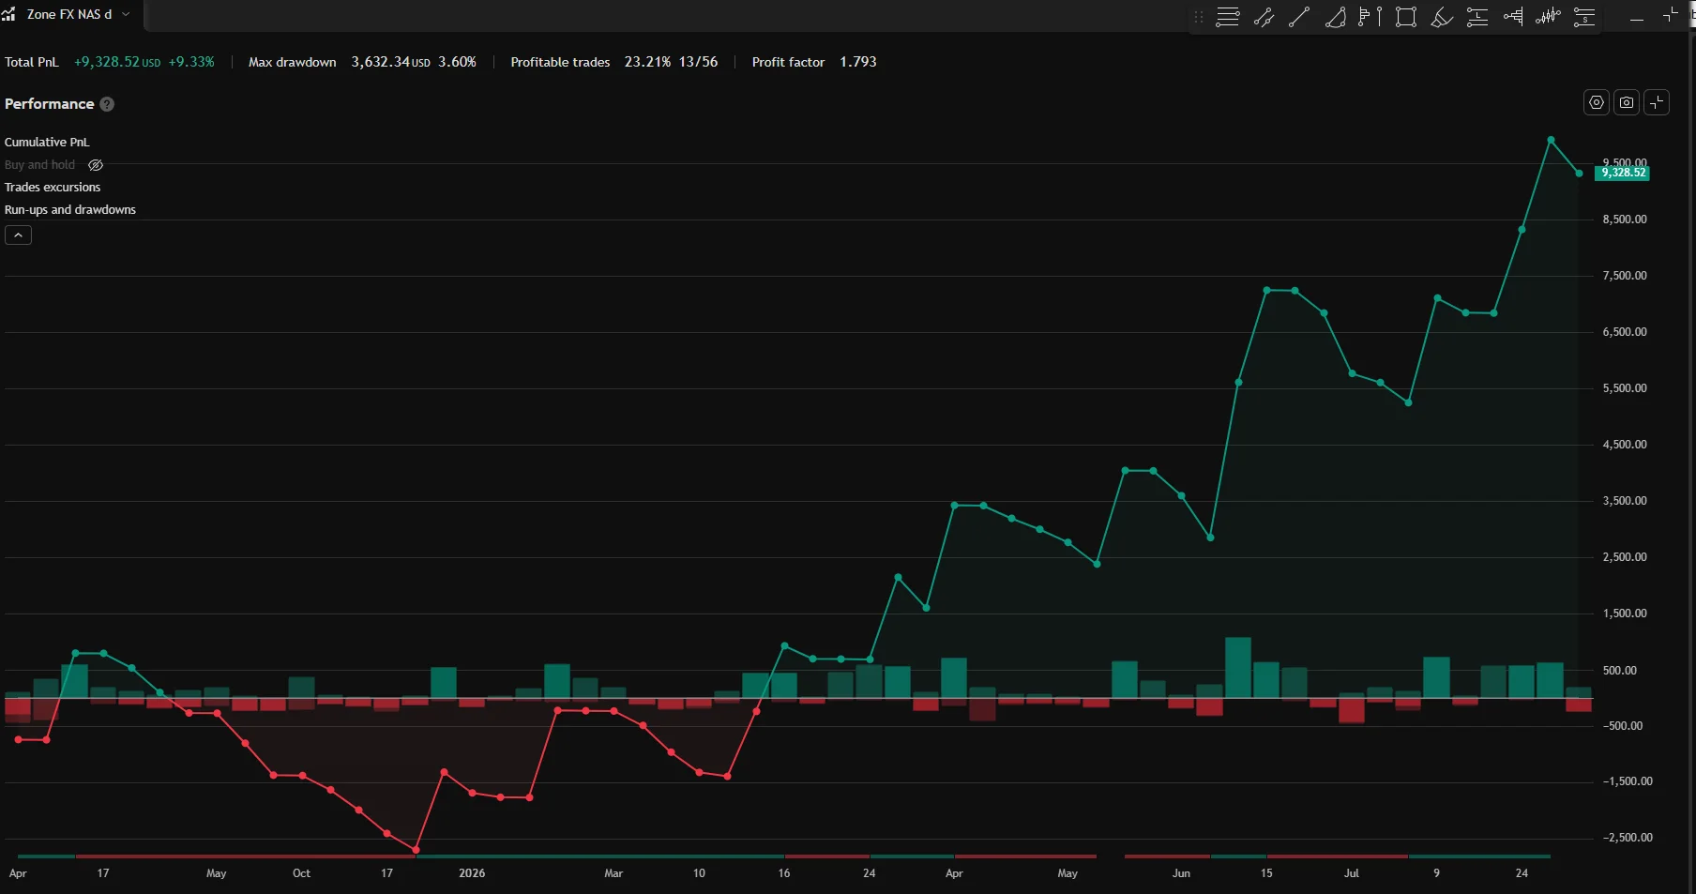Screen dimensions: 1696x894
Task: Click the strategy tester icon beside Zone FX
Action: pyautogui.click(x=8, y=14)
